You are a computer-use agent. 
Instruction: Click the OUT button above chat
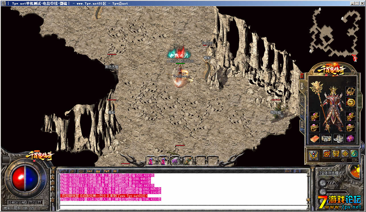click(x=288, y=171)
